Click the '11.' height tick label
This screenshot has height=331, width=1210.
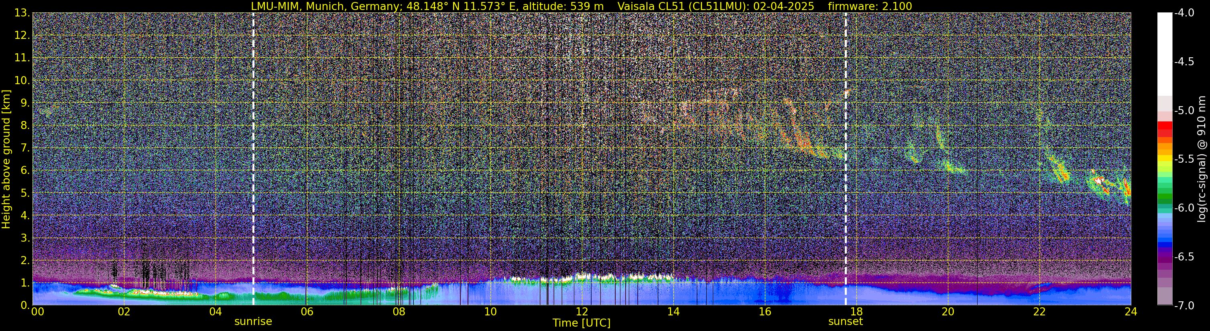click(22, 58)
